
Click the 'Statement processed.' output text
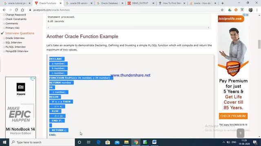pyautogui.click(x=61, y=17)
